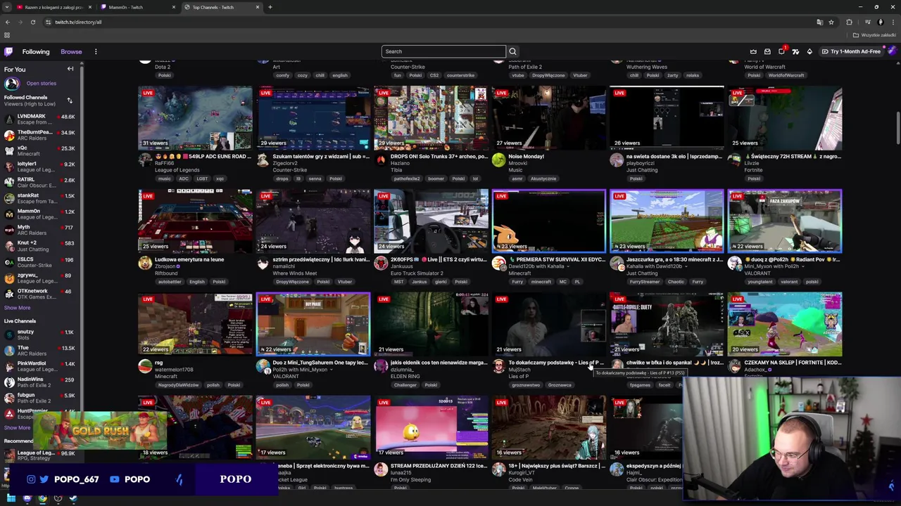Click the Twitch logo home icon
This screenshot has height=506, width=901.
[x=8, y=51]
